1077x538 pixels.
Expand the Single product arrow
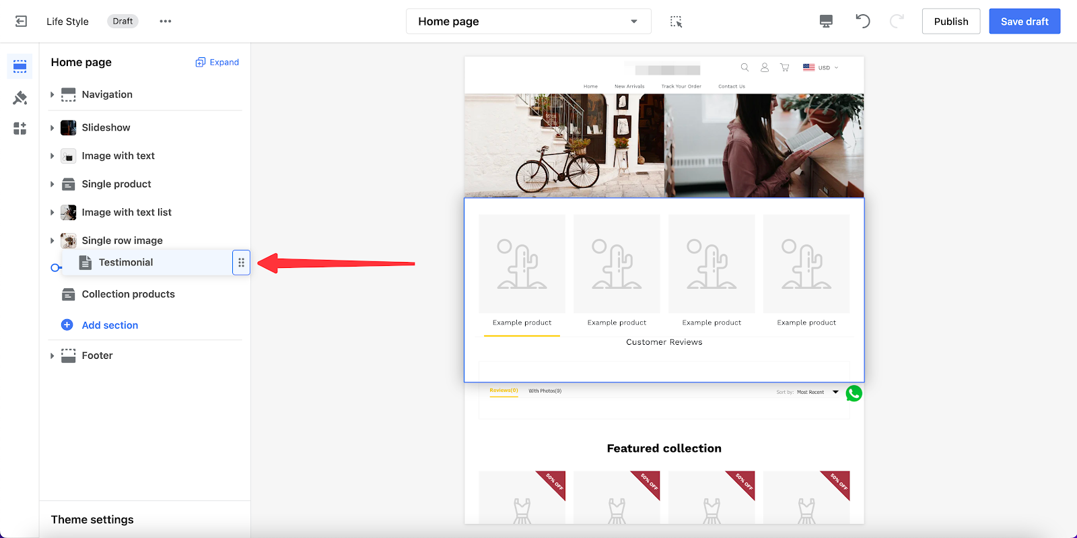[x=52, y=184]
